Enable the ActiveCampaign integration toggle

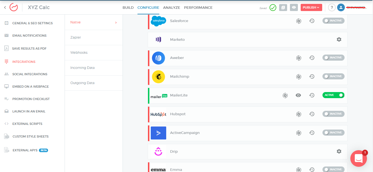tap(334, 133)
